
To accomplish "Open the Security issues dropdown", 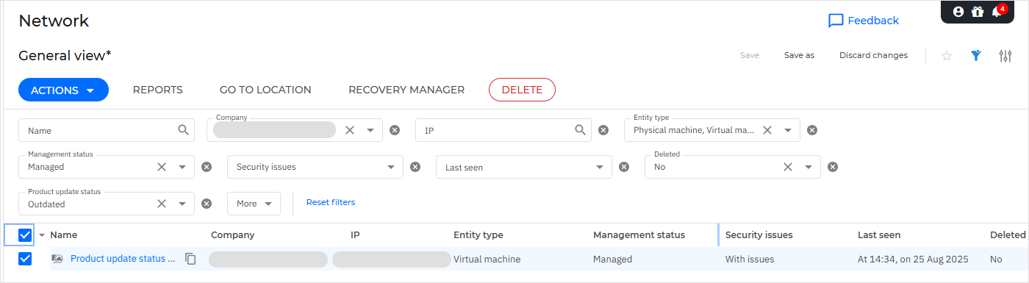I will coord(315,167).
